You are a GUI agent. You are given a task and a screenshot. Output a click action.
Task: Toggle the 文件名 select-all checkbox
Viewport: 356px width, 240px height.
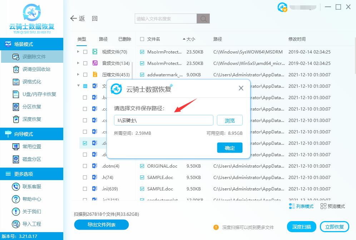(142, 39)
